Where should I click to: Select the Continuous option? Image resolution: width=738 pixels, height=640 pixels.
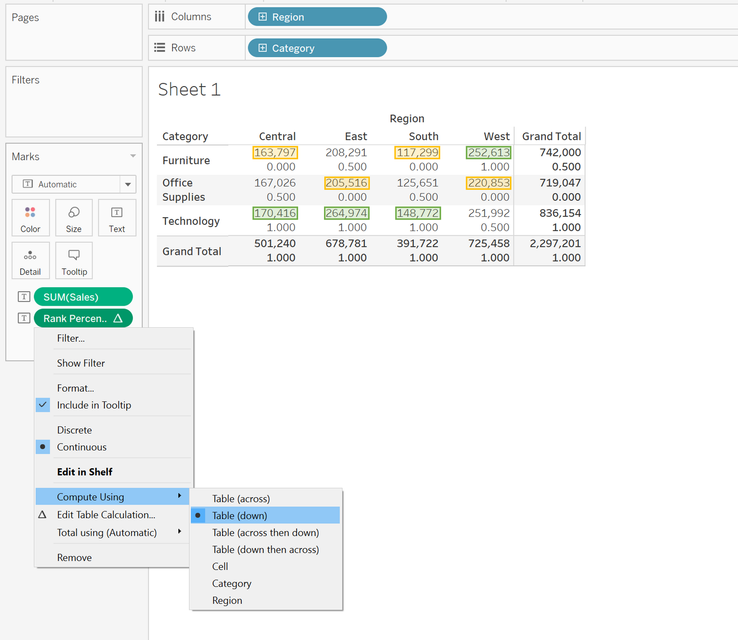click(x=82, y=447)
